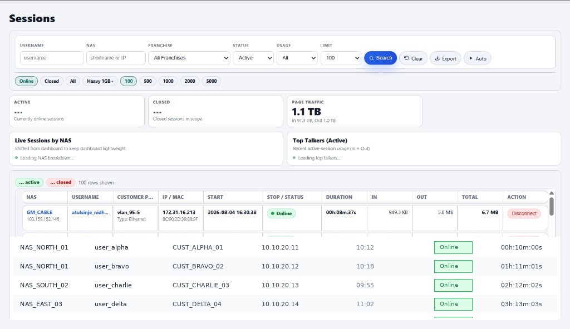Open the Usage dropdown
Screen dimensions: 570x329
297,58
